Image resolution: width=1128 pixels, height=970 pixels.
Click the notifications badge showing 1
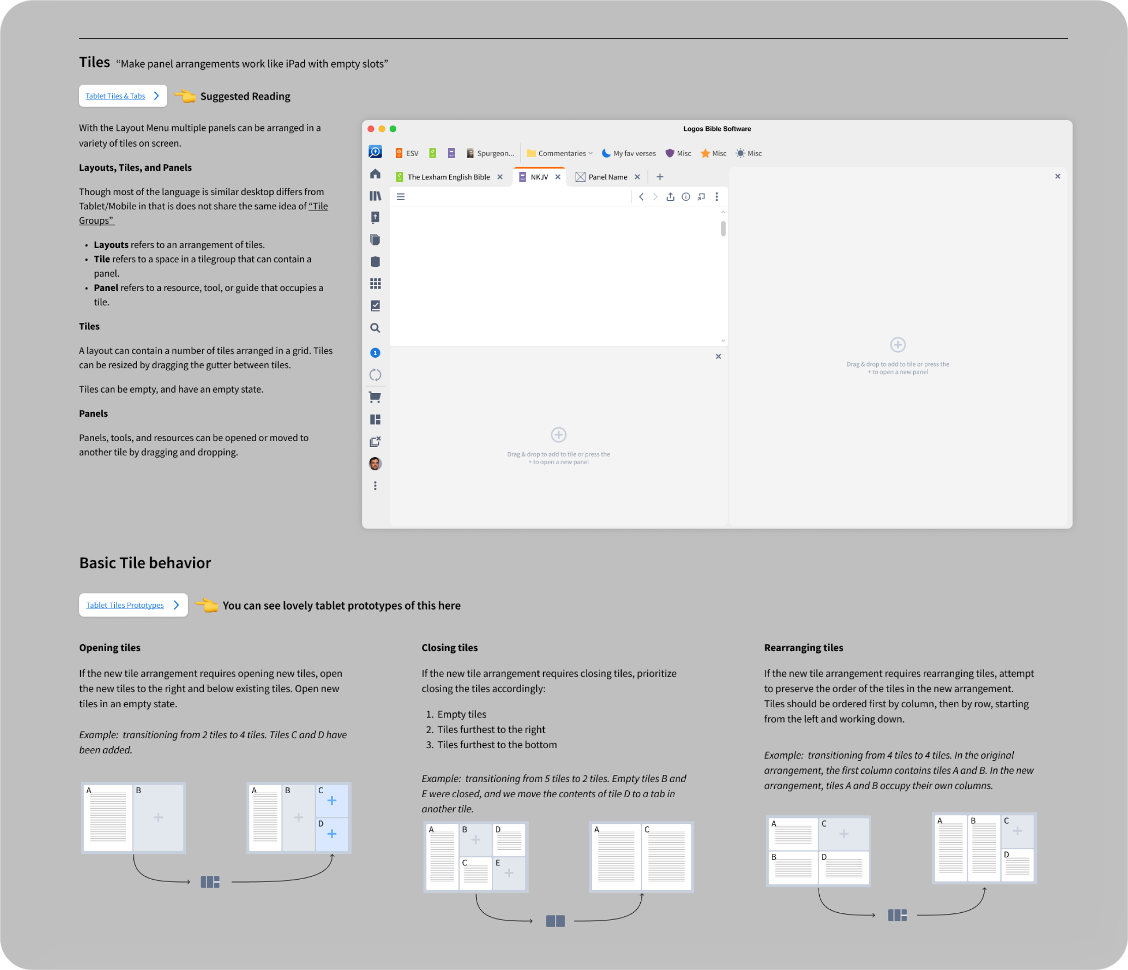pyautogui.click(x=375, y=353)
